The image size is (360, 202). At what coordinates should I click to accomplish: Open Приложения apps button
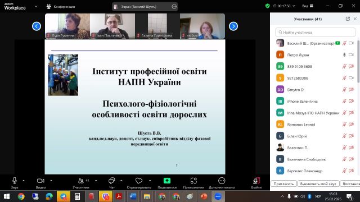[193, 183]
